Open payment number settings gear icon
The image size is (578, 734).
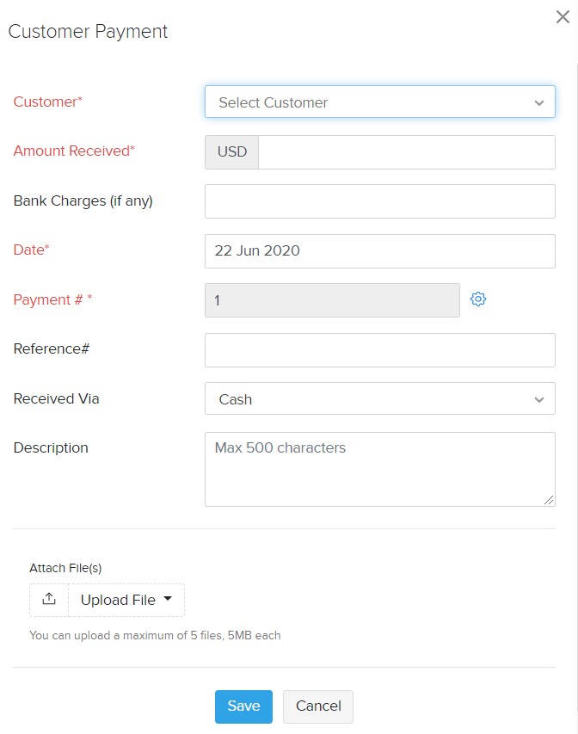[x=478, y=299]
